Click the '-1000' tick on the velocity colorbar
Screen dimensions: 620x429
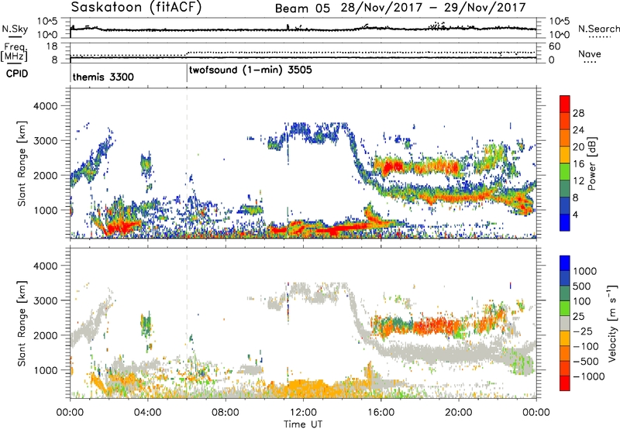pyautogui.click(x=589, y=376)
